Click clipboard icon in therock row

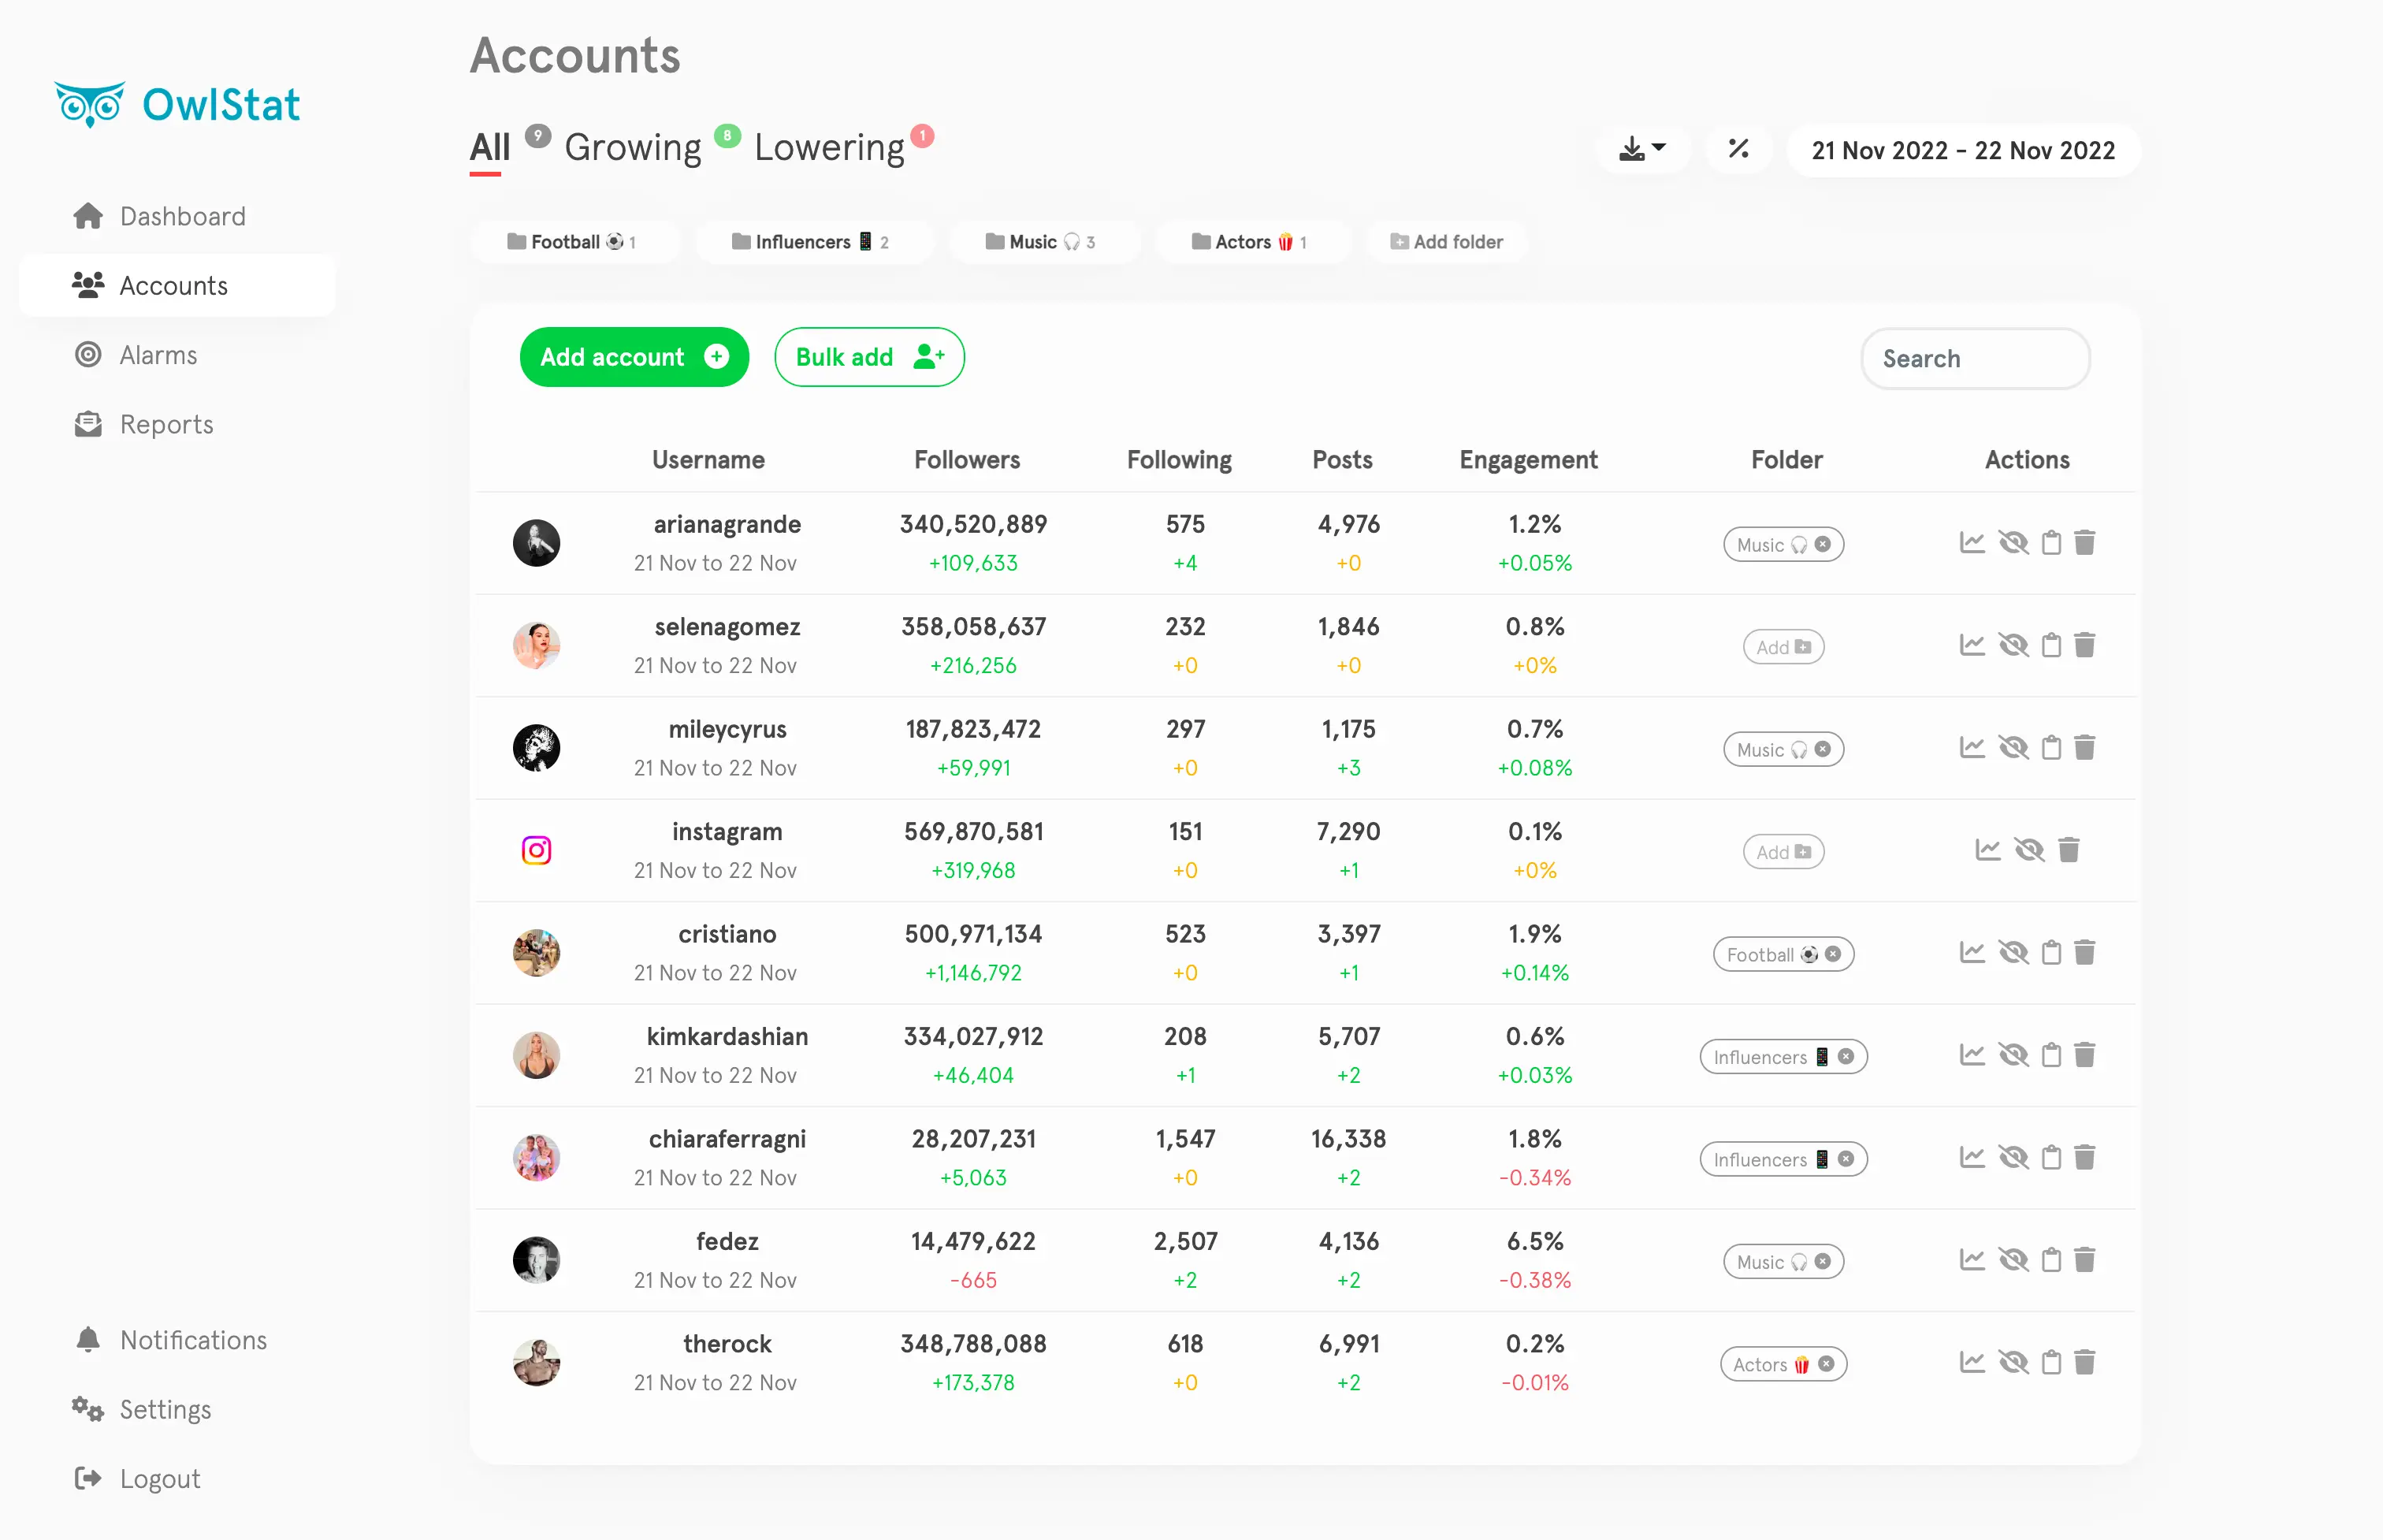(x=2051, y=1363)
